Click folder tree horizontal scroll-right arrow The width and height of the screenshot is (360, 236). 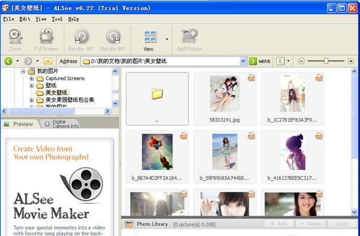[108, 111]
